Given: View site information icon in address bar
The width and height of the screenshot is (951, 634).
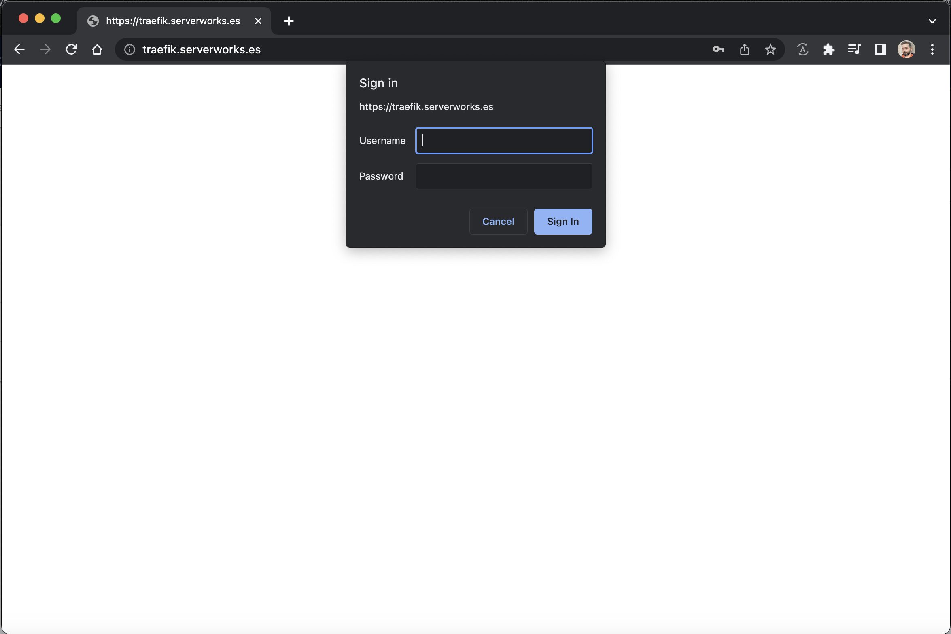Looking at the screenshot, I should pos(129,49).
